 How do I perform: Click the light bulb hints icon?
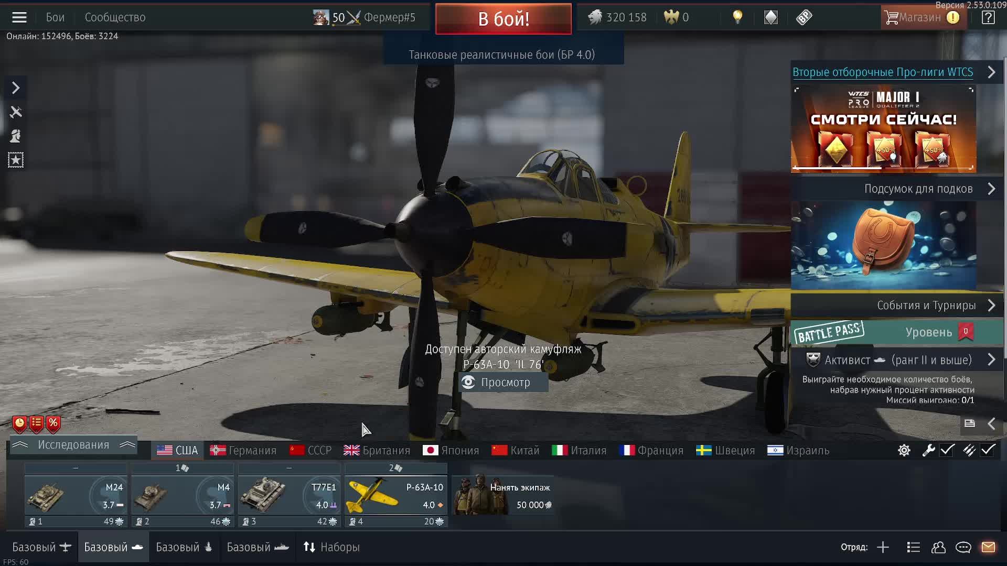(737, 17)
